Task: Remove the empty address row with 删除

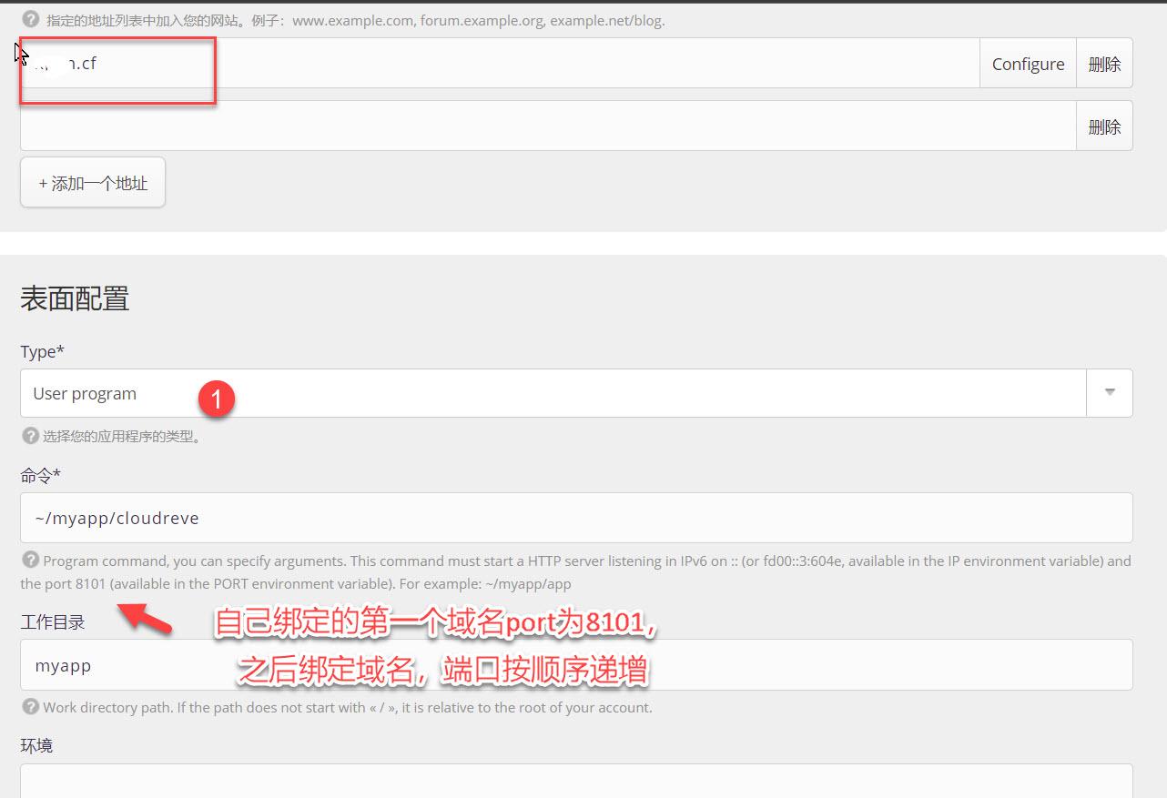Action: point(1104,126)
